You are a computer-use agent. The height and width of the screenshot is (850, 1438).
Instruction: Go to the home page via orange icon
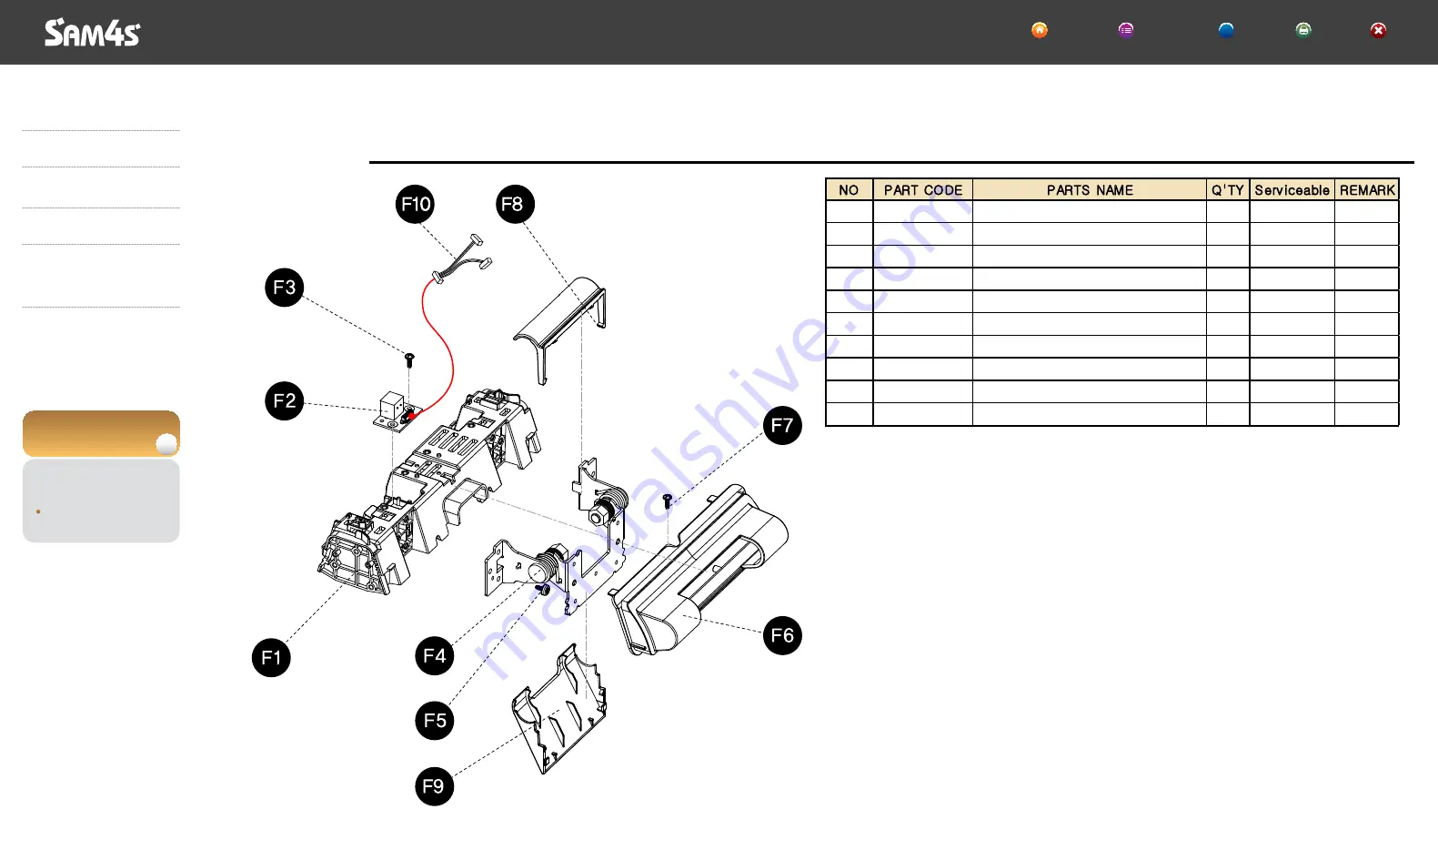[1040, 30]
